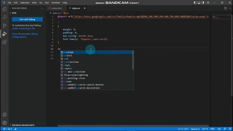Screen dimensions: 233x131
Task: Pick the set suggestion
Action: pos(96,59)
